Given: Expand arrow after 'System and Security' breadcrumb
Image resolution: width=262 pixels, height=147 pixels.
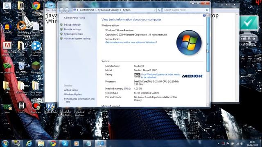Looking at the screenshot, I should click(121, 10).
